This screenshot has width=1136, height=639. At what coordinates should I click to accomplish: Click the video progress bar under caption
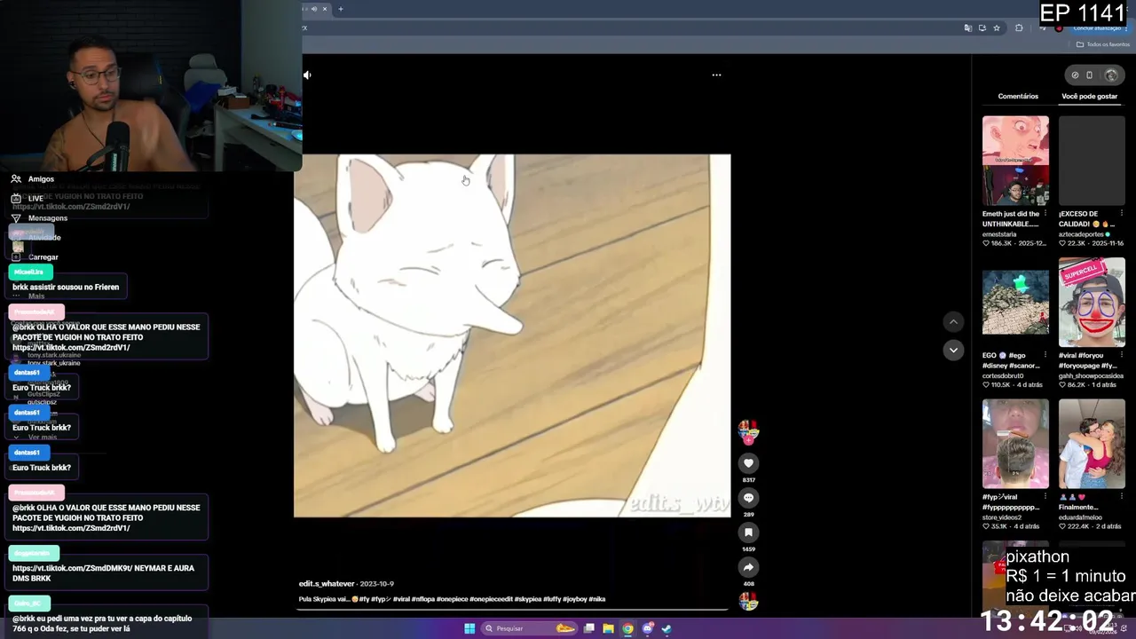(512, 609)
